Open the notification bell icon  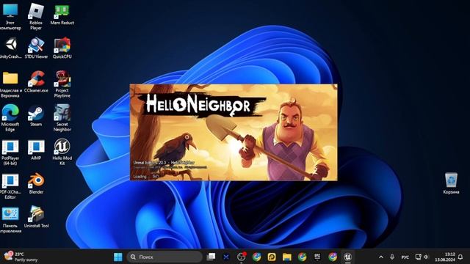click(x=460, y=257)
